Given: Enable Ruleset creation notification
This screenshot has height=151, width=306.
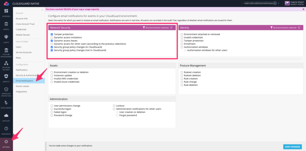Looking at the screenshot, I should coord(182,72).
